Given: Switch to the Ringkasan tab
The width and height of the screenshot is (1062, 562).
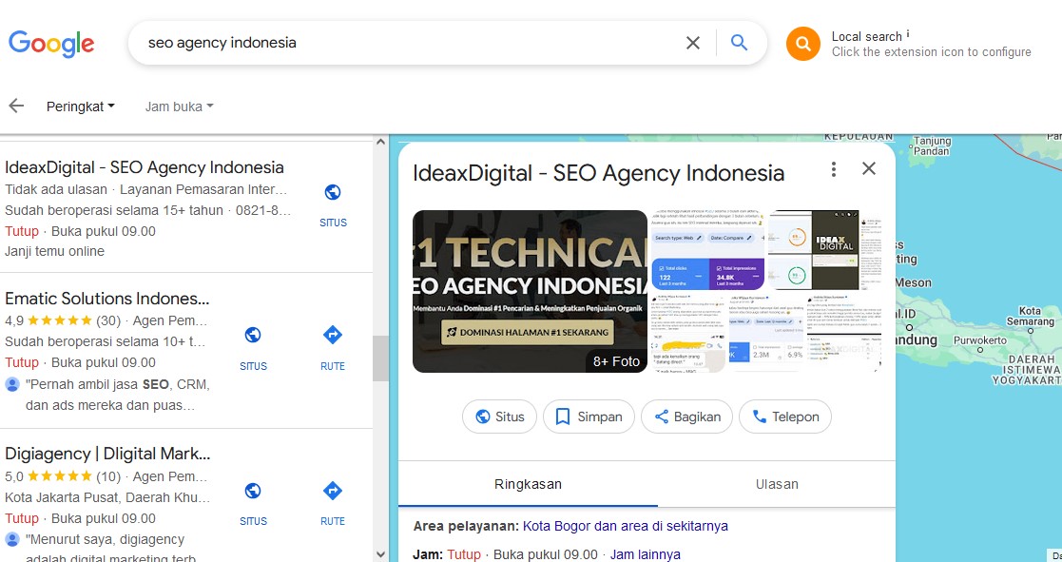Looking at the screenshot, I should pyautogui.click(x=528, y=484).
